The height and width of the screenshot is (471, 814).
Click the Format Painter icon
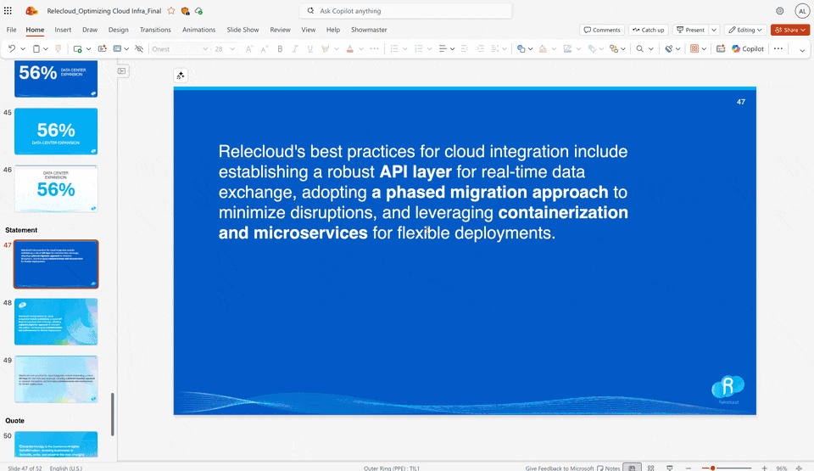click(x=59, y=49)
